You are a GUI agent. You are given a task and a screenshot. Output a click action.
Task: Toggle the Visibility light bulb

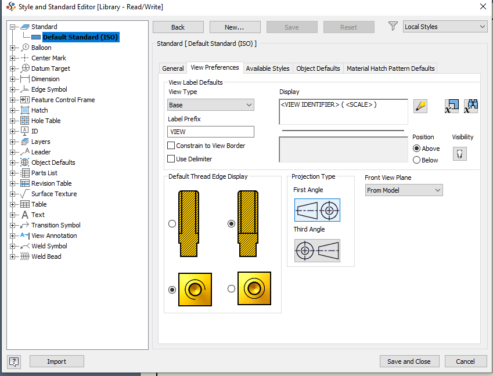point(459,153)
